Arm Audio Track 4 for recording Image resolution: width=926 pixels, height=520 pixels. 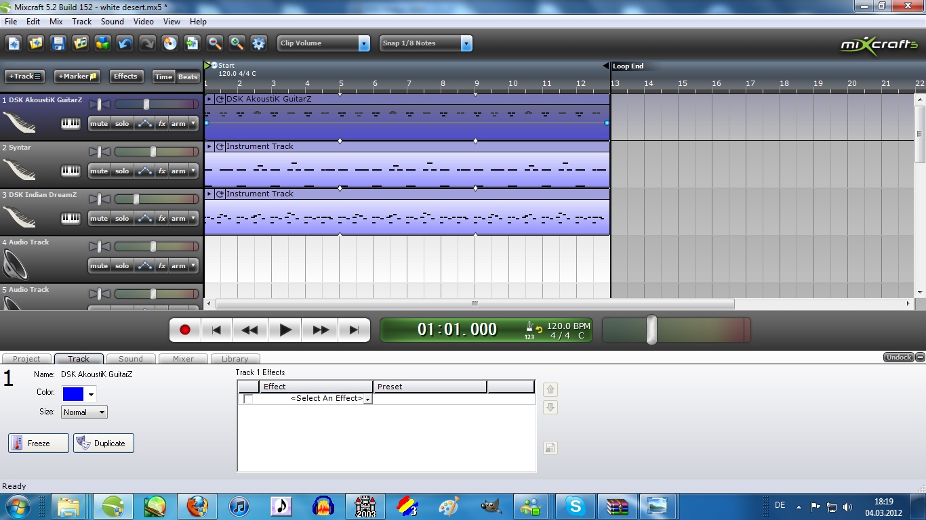(178, 266)
